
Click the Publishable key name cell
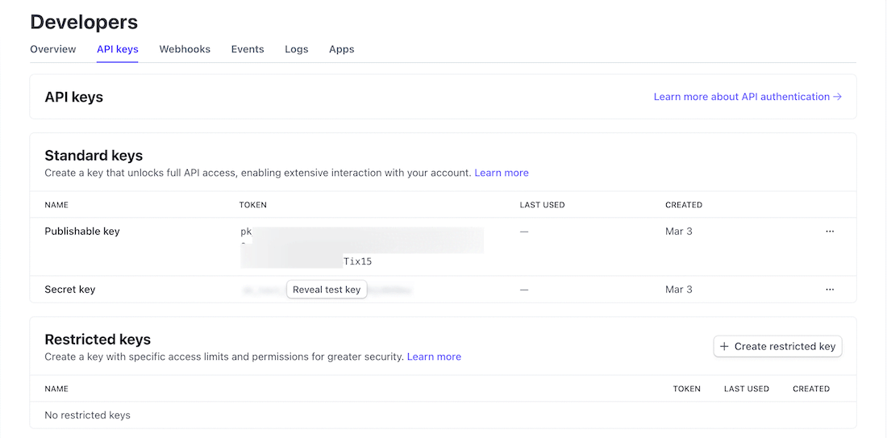point(82,232)
